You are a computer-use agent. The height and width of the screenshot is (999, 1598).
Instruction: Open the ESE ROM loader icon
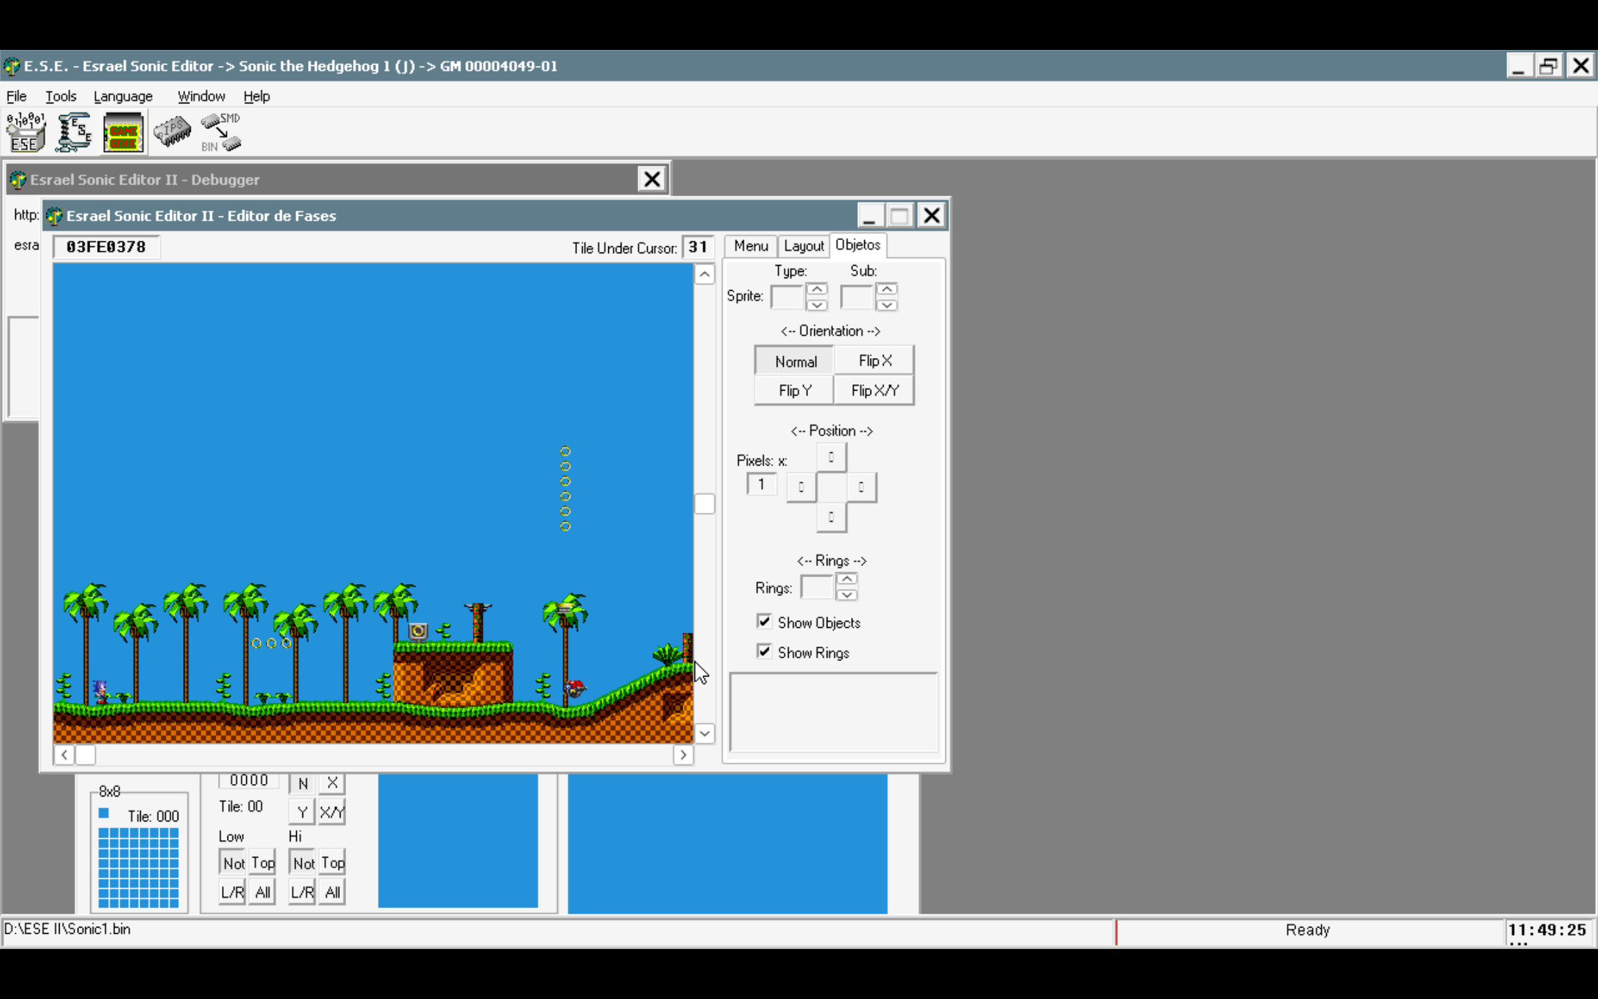click(25, 132)
